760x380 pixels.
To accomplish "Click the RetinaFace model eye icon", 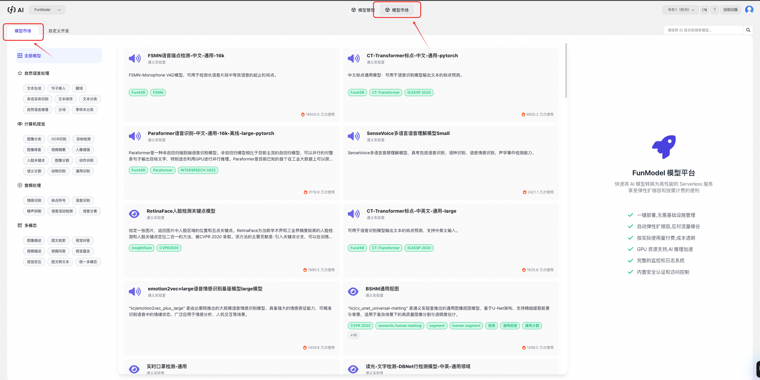I will pyautogui.click(x=134, y=214).
